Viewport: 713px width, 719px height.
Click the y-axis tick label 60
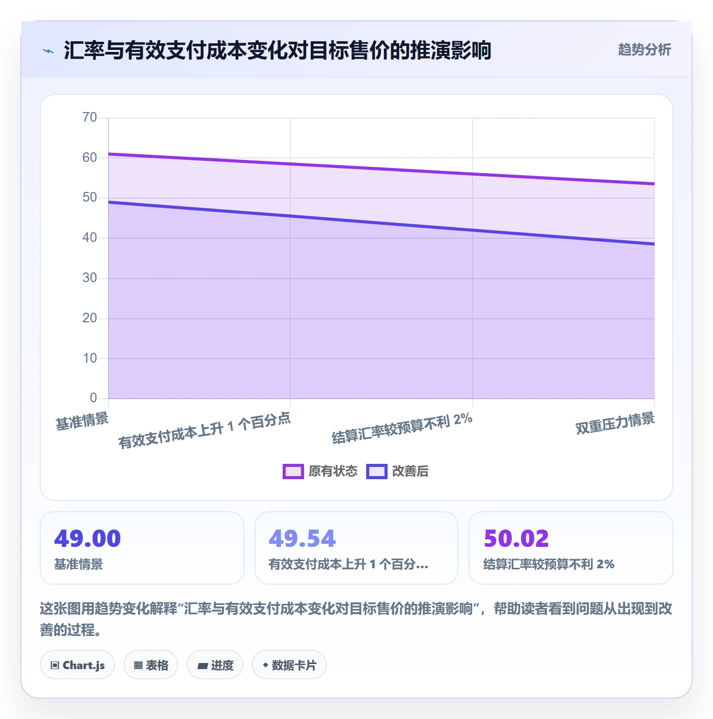(x=90, y=158)
